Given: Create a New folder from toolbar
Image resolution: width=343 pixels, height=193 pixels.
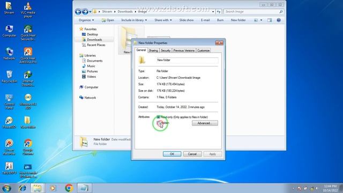Looking at the screenshot, I should coord(238,20).
